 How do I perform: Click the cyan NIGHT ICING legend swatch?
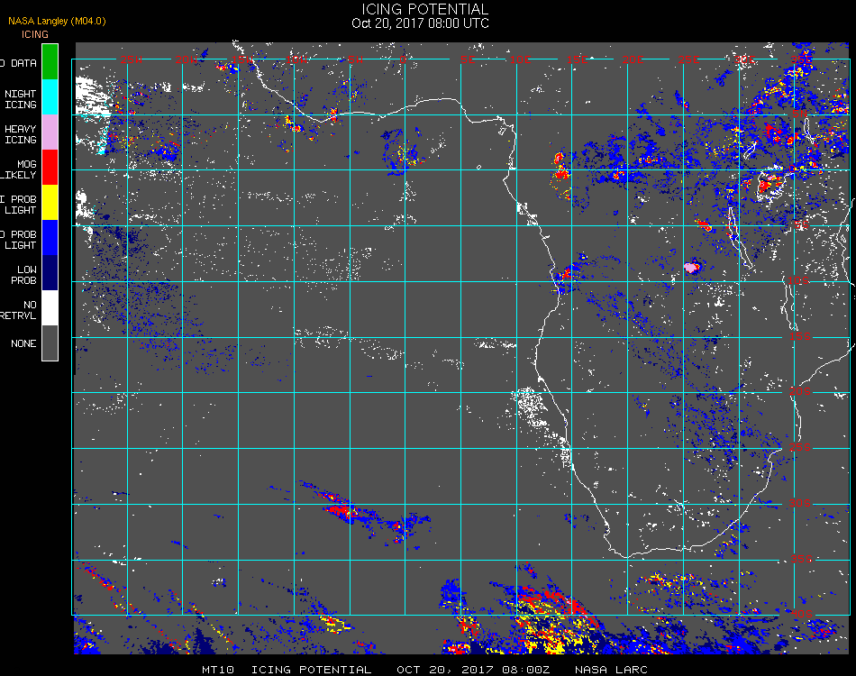click(50, 96)
